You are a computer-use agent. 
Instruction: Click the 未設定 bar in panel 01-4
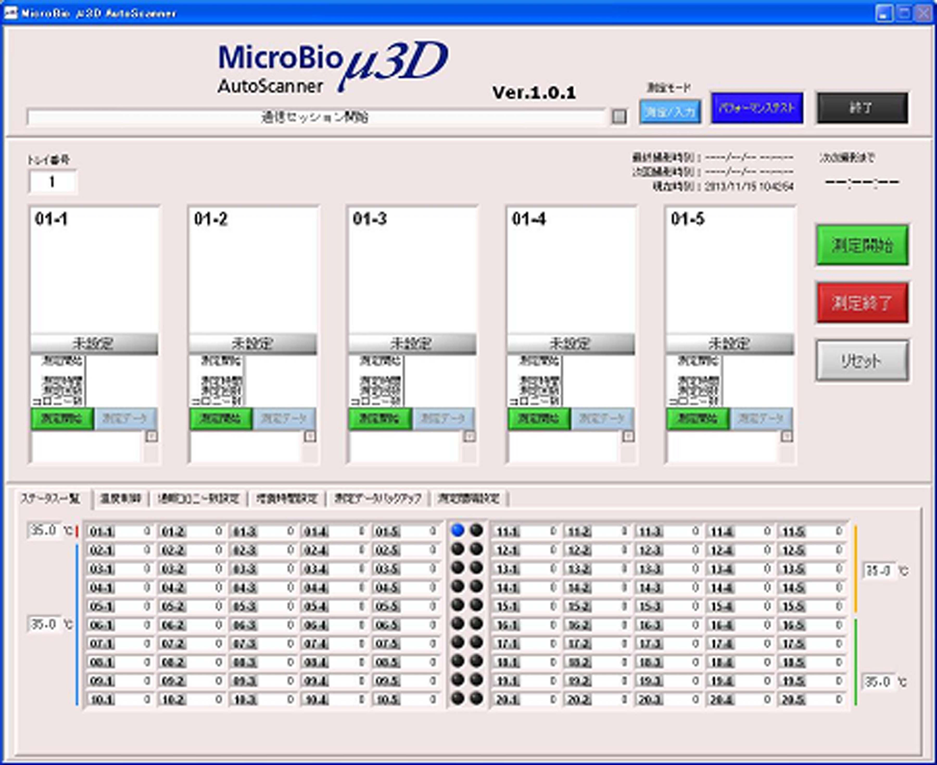[571, 344]
